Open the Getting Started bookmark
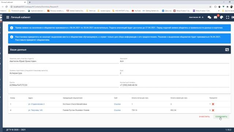234x132 pixels. coord(151,11)
